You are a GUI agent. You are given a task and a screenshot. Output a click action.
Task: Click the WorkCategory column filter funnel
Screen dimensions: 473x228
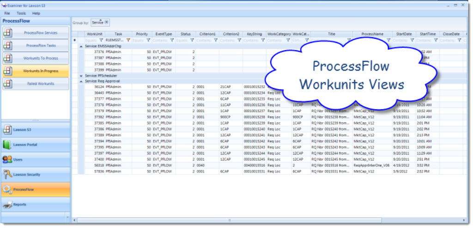coord(288,40)
